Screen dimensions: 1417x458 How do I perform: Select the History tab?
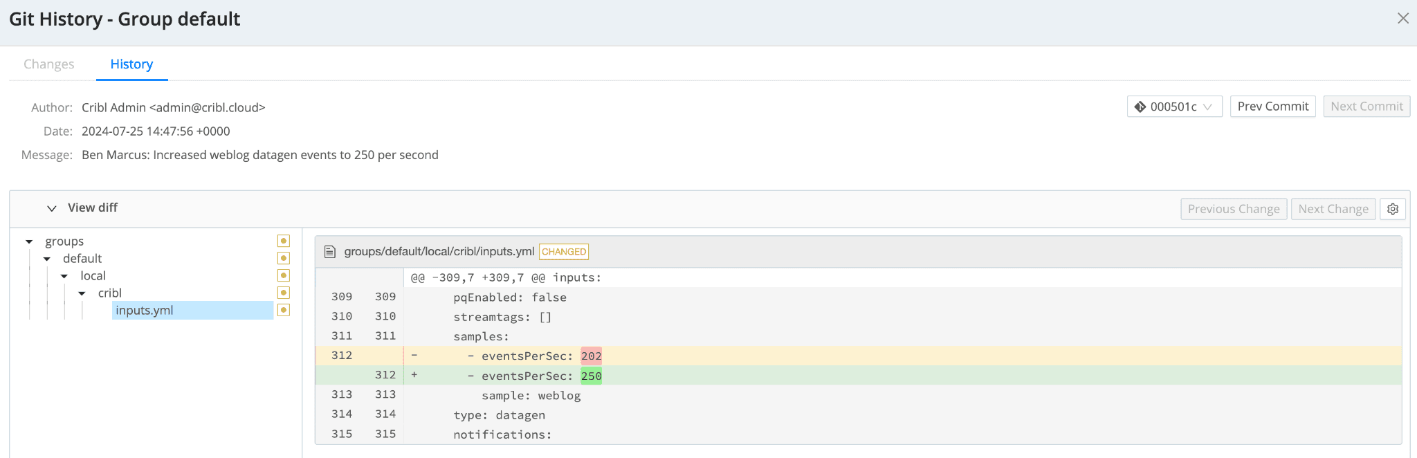pyautogui.click(x=131, y=64)
